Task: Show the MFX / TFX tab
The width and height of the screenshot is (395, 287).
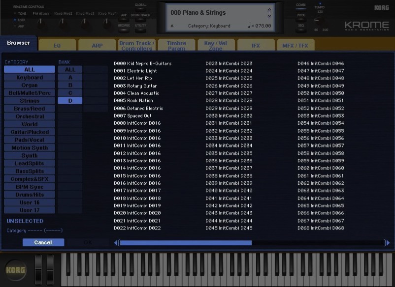Action: point(295,45)
